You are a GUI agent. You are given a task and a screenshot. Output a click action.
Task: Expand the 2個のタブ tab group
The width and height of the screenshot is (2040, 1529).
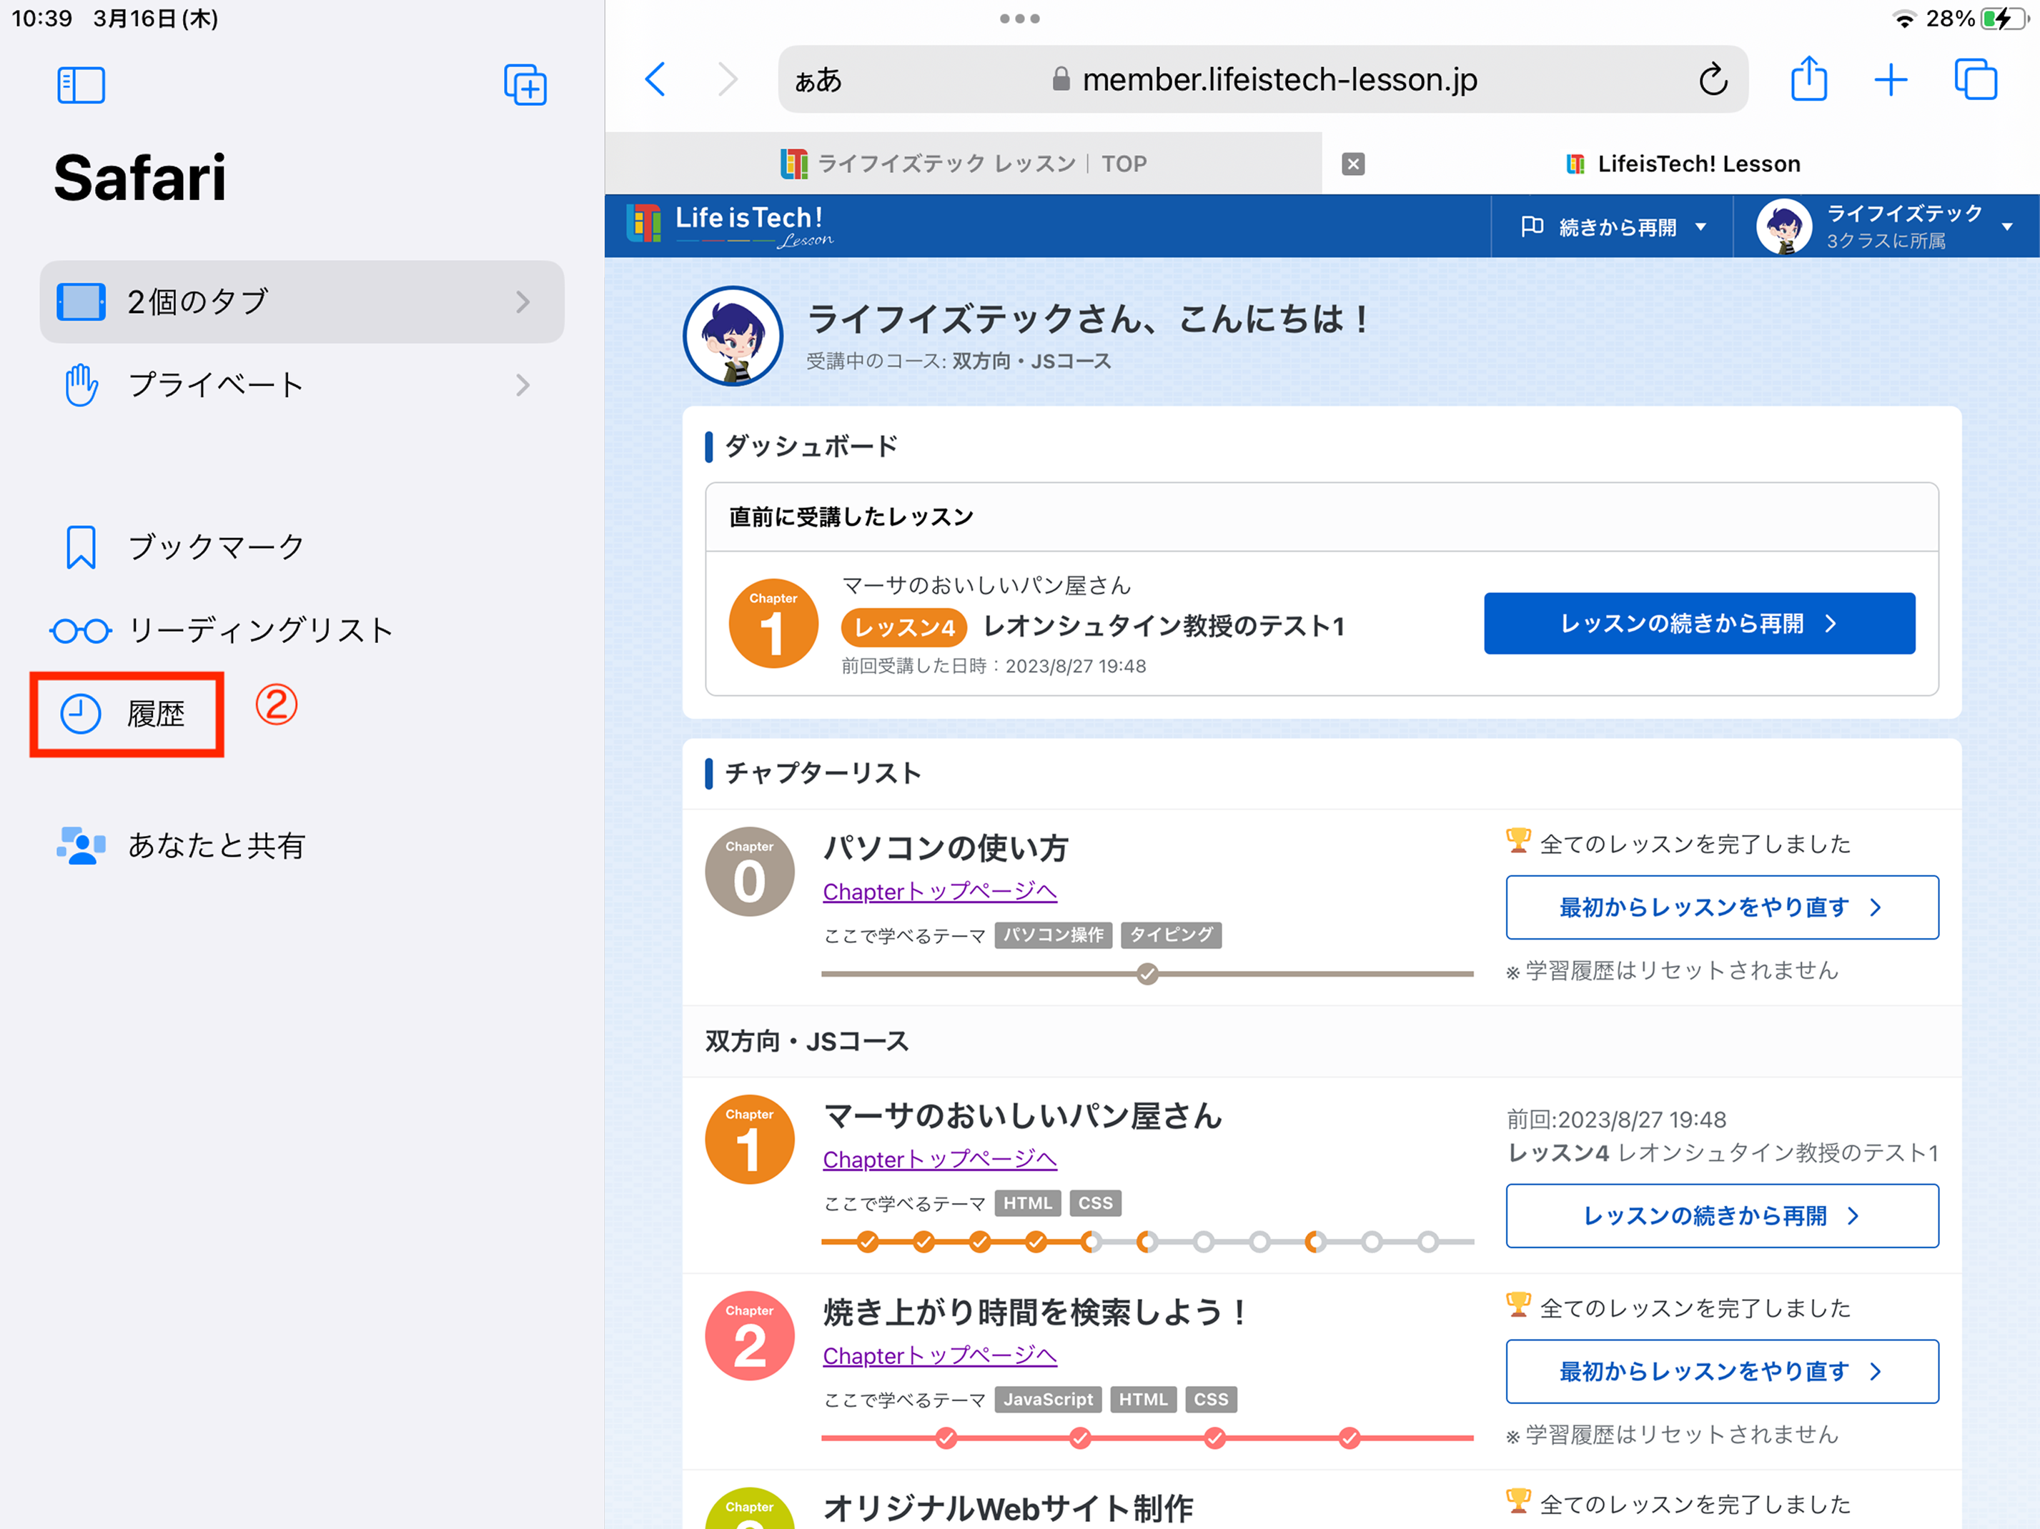[x=302, y=302]
